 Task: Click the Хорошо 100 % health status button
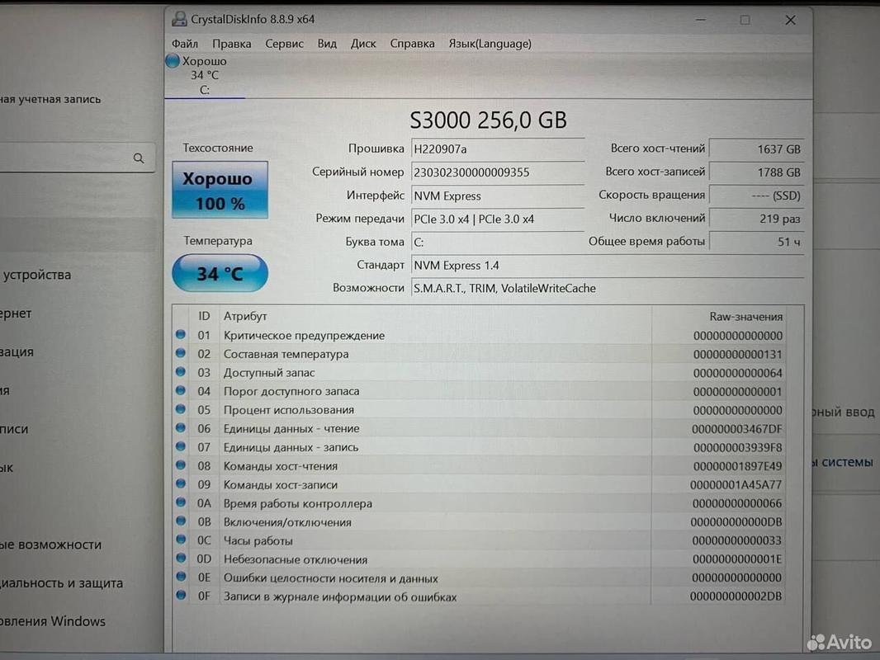point(220,190)
